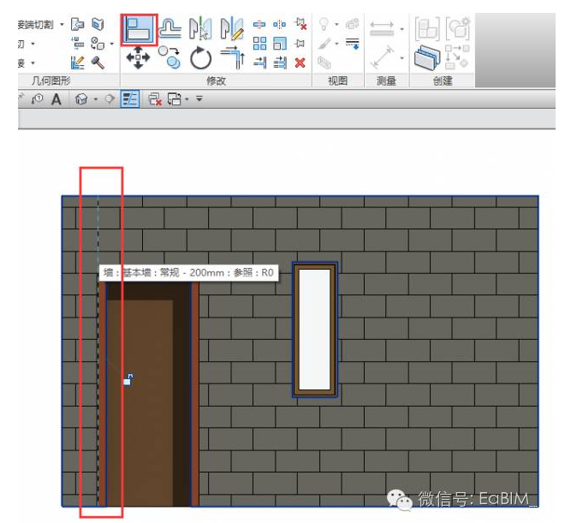Click the 创建 panel title
Image resolution: width=577 pixels, height=523 pixels.
point(443,80)
